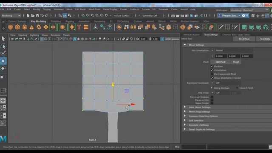This screenshot has height=153, width=272.
Task: Click the No Live Surface field
Action: click(122, 16)
